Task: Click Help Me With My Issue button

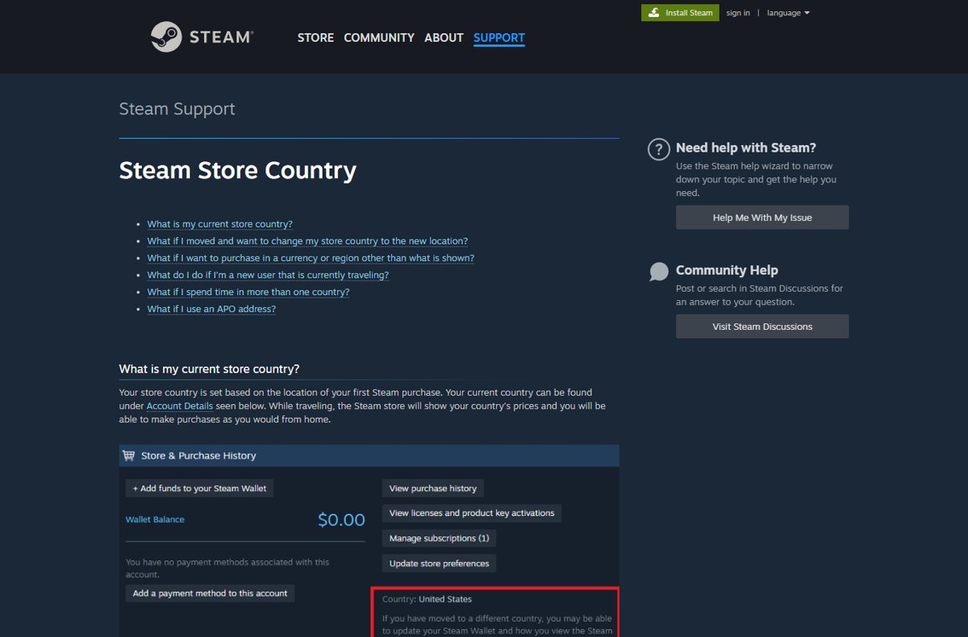Action: click(762, 218)
